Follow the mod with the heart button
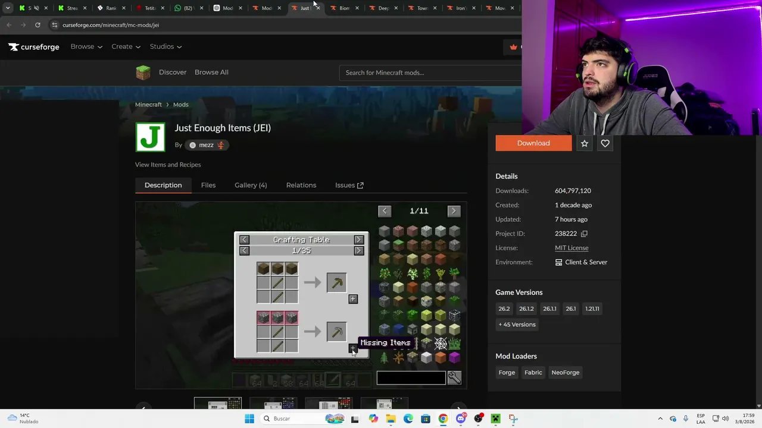Viewport: 762px width, 428px height. tap(605, 143)
